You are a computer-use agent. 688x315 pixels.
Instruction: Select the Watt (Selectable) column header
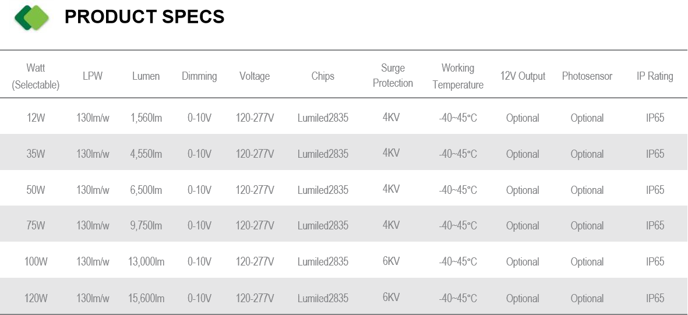click(x=36, y=76)
